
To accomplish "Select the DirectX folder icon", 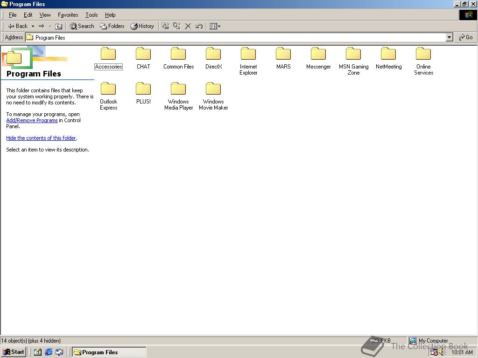I will point(213,54).
